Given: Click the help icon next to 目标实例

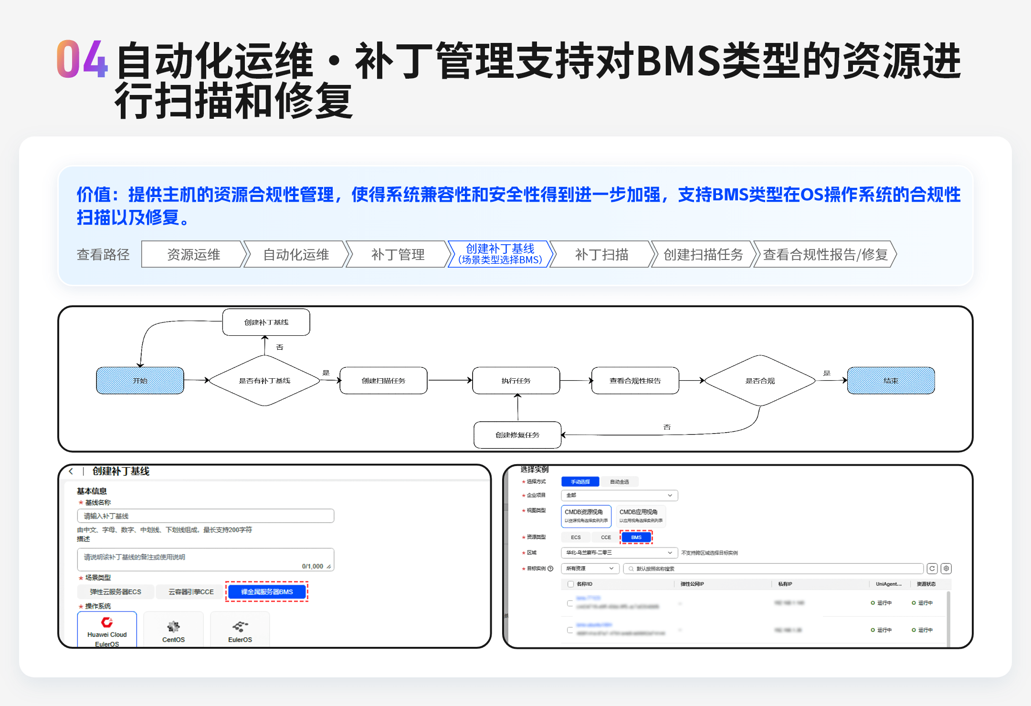Looking at the screenshot, I should pos(551,569).
